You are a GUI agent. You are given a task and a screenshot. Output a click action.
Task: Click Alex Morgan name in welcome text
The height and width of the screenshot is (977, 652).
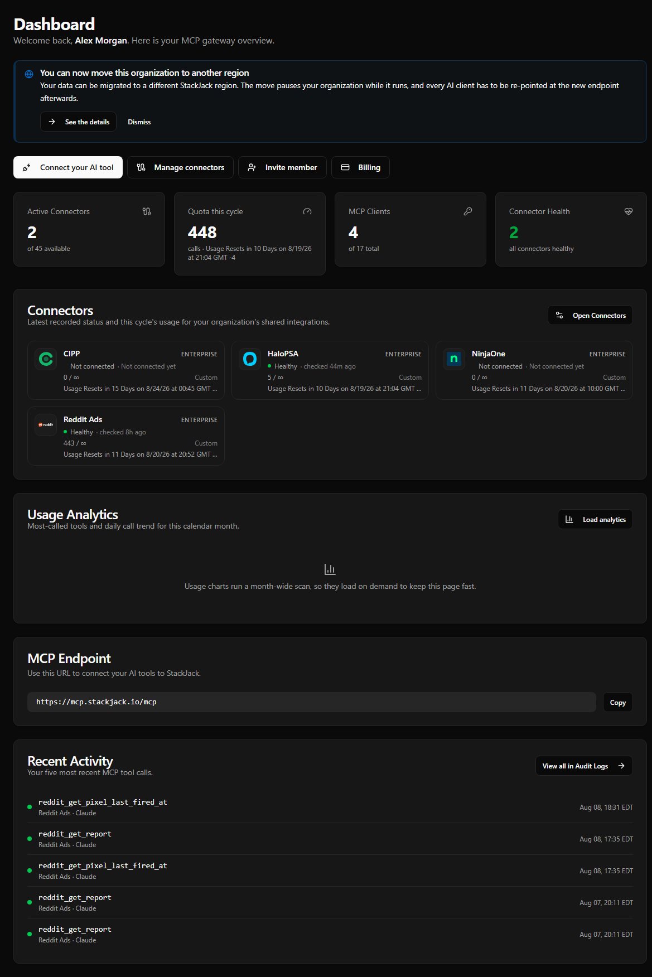coord(101,41)
